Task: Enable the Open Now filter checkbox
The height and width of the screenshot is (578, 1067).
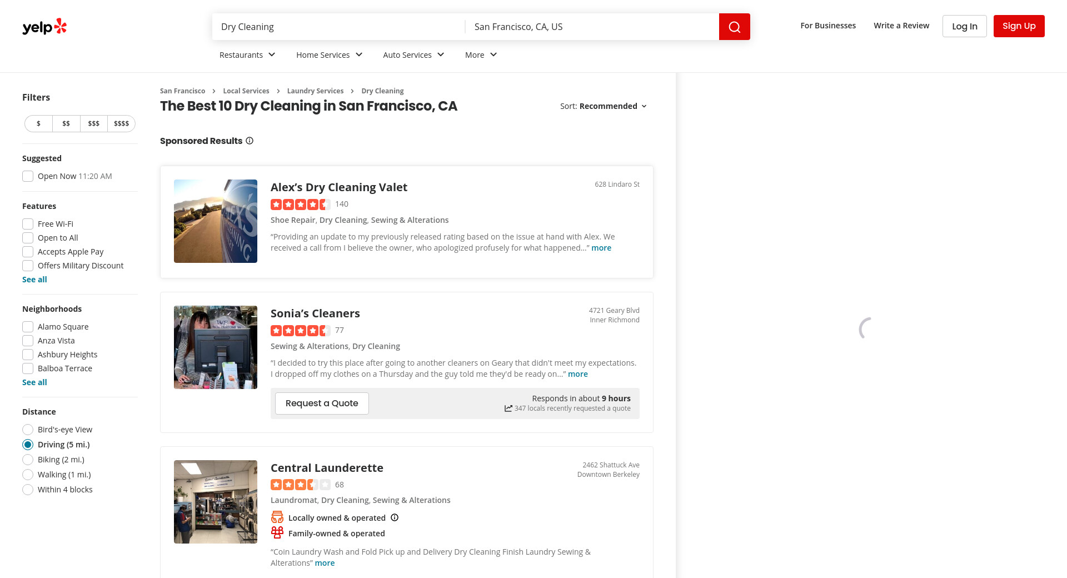Action: click(28, 176)
